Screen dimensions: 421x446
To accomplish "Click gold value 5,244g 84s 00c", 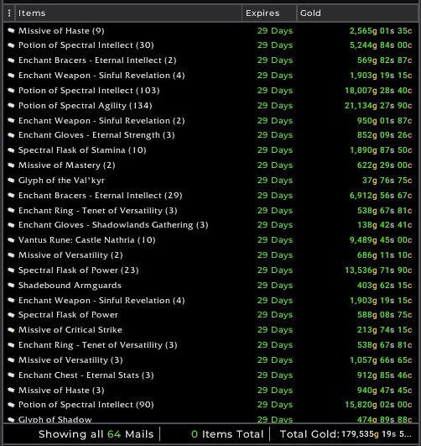I will pos(381,45).
